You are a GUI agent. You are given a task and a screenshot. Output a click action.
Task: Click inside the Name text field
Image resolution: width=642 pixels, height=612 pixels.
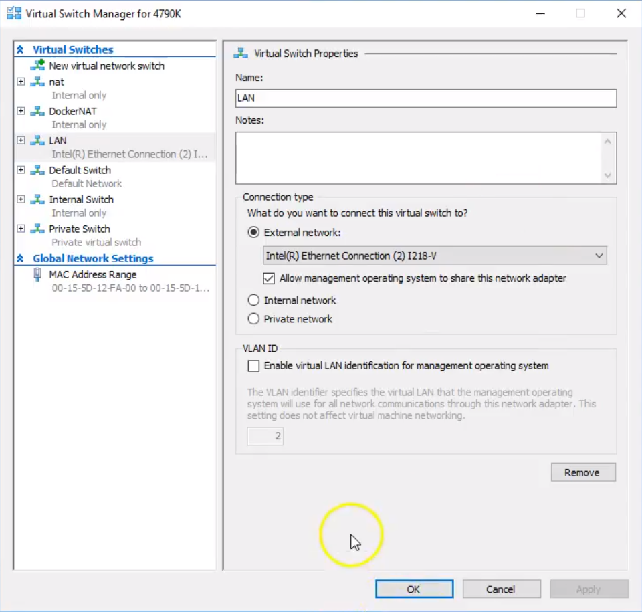coord(425,98)
